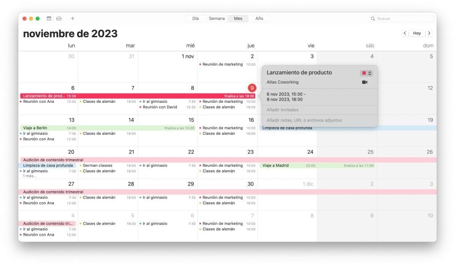The height and width of the screenshot is (266, 455).
Task: Click the magnifier icon in the Buscar field
Action: 373,18
